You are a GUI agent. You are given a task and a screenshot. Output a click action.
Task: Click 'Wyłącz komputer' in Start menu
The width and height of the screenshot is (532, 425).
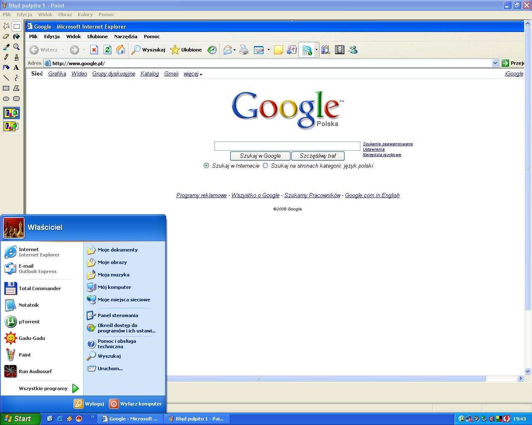coord(136,403)
